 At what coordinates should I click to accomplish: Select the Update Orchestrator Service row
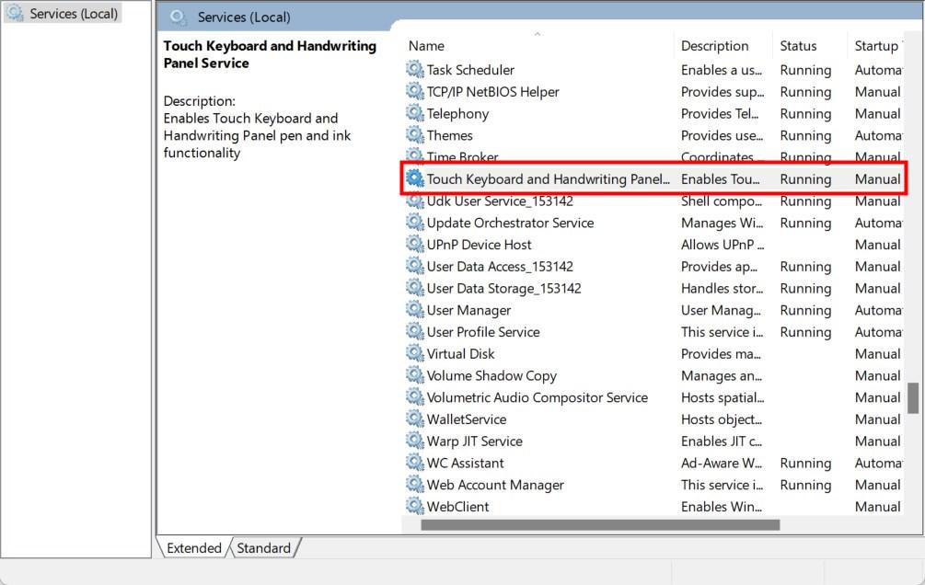[510, 223]
